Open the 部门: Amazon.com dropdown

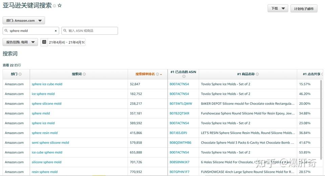coord(24,21)
